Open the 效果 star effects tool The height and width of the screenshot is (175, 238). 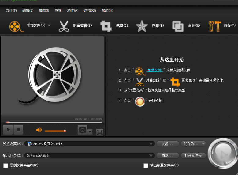pos(142,26)
